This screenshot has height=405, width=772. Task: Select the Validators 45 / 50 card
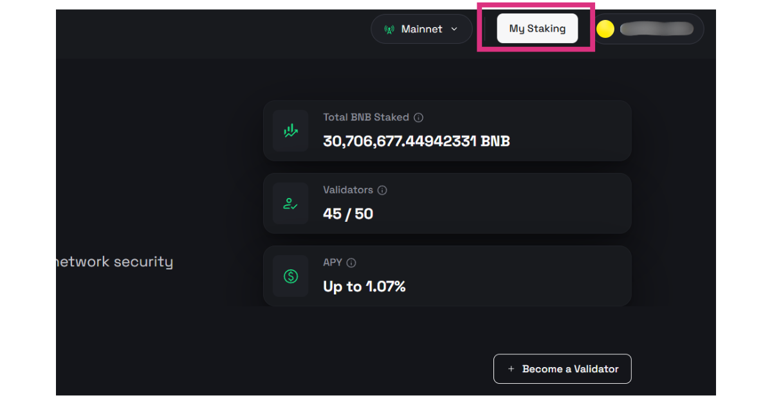click(447, 203)
